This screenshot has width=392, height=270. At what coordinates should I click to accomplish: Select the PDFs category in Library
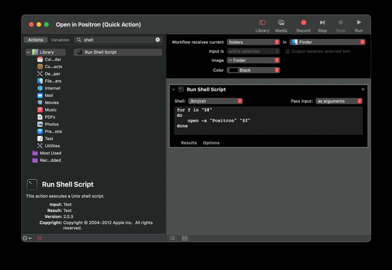[x=46, y=117]
